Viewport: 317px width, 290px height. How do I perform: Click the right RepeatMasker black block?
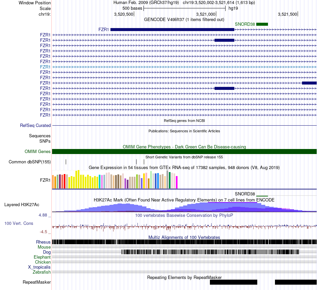296,282
